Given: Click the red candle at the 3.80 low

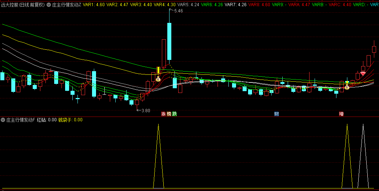Looking at the screenshot, I should 137,102.
